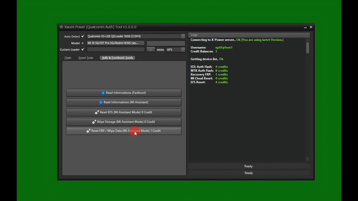Click 'EDL Auth Flash: 4 credits' log line
This screenshot has width=358, height=201.
pos(209,67)
